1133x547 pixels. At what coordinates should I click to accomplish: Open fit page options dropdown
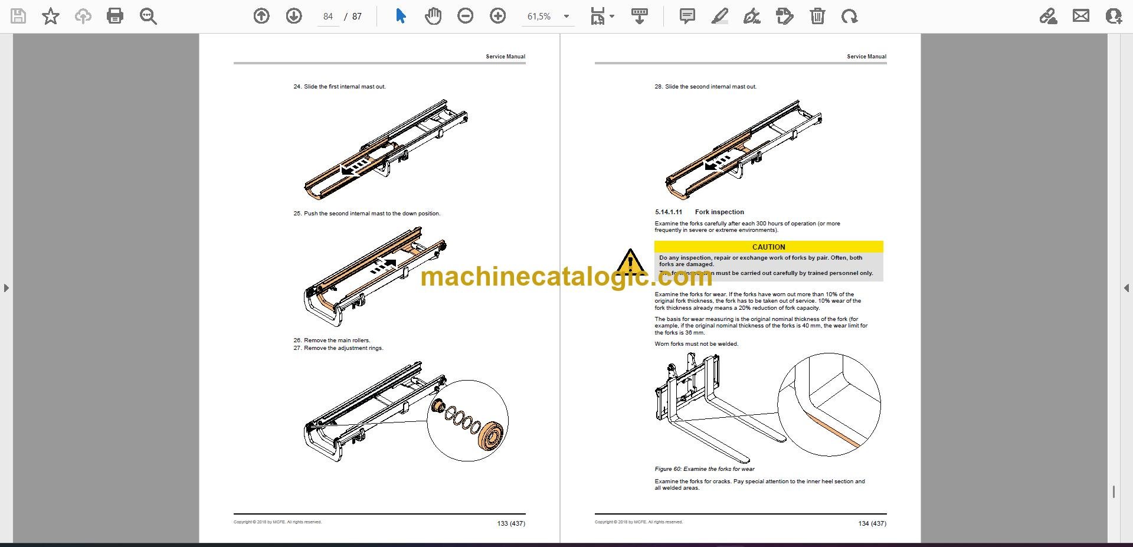click(602, 16)
